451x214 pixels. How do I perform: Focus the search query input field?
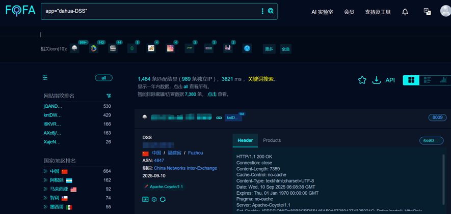coord(151,11)
